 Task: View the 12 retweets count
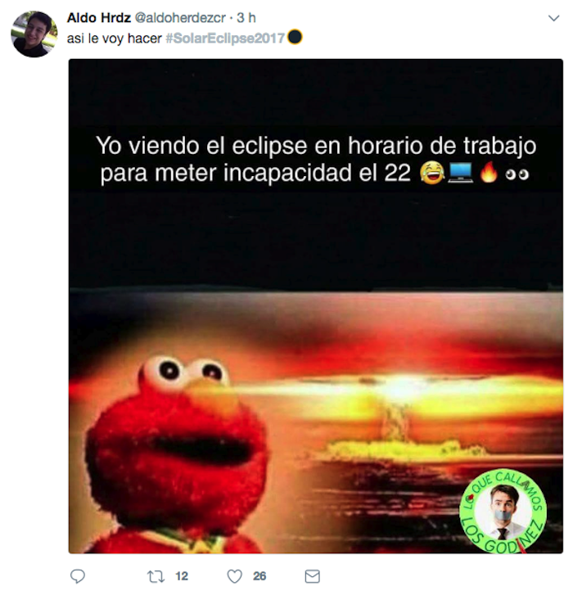tap(182, 576)
